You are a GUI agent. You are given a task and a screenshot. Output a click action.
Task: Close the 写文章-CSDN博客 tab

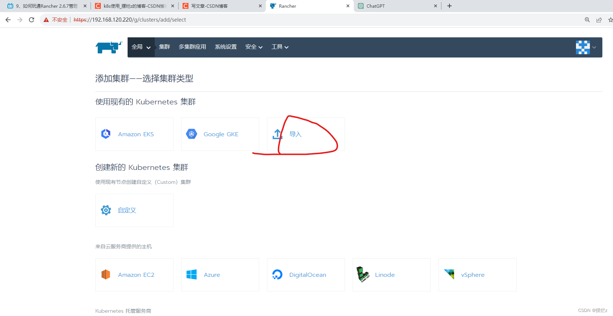(260, 6)
